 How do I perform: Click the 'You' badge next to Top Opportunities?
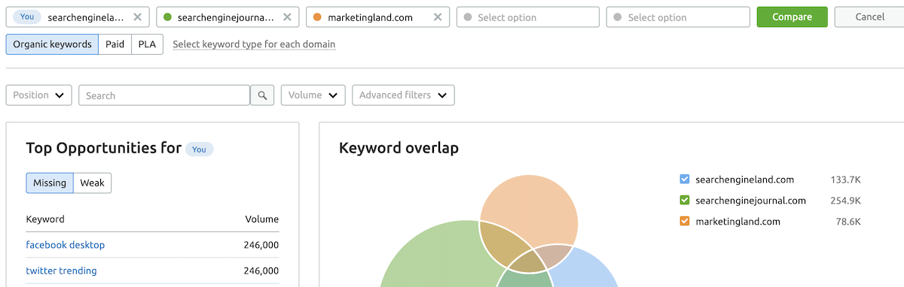click(200, 150)
